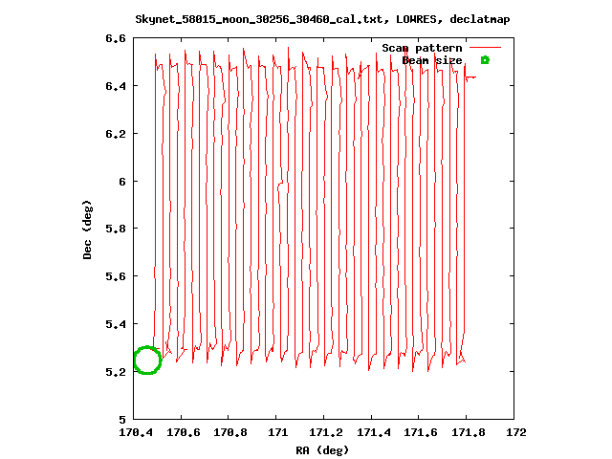Click the 5.6 tick label on Dec axis
Viewport: 612px width, 459px height.
(x=116, y=276)
